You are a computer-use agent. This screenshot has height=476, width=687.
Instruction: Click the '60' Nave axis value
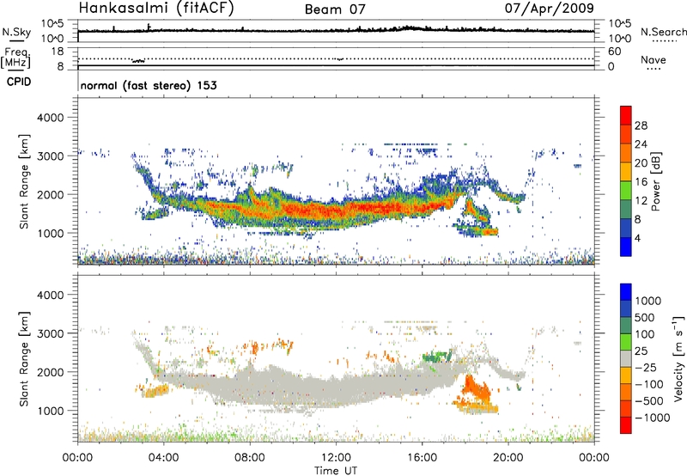click(615, 52)
